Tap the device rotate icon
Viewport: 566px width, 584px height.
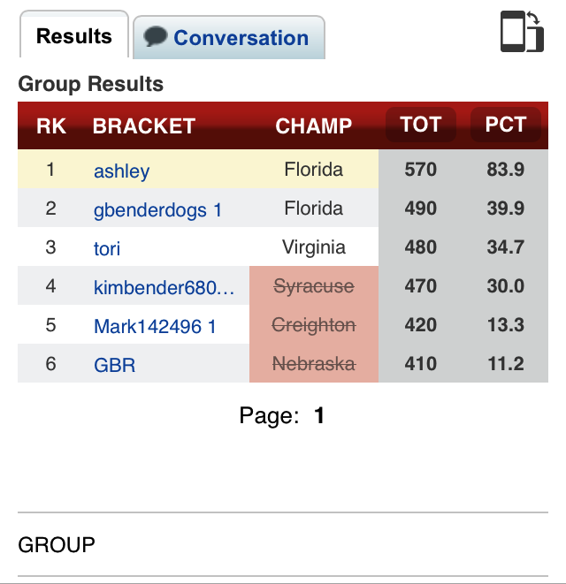(x=521, y=32)
